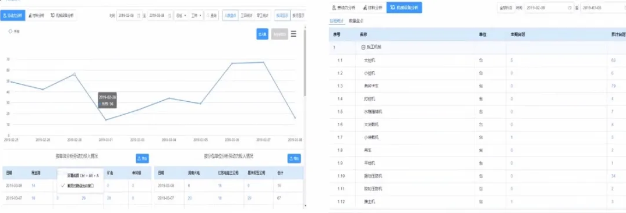Export the 按单体分析劳动力投入情况 table
Screen dimensions: 626x213
click(x=143, y=158)
